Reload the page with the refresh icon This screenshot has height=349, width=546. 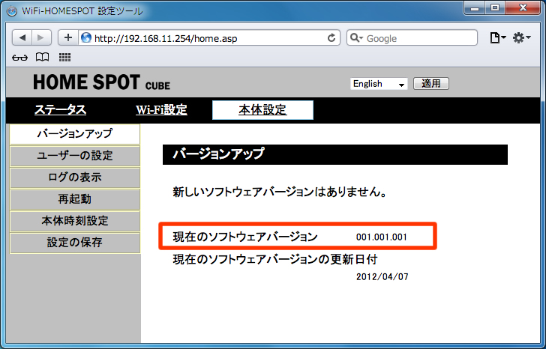point(331,37)
